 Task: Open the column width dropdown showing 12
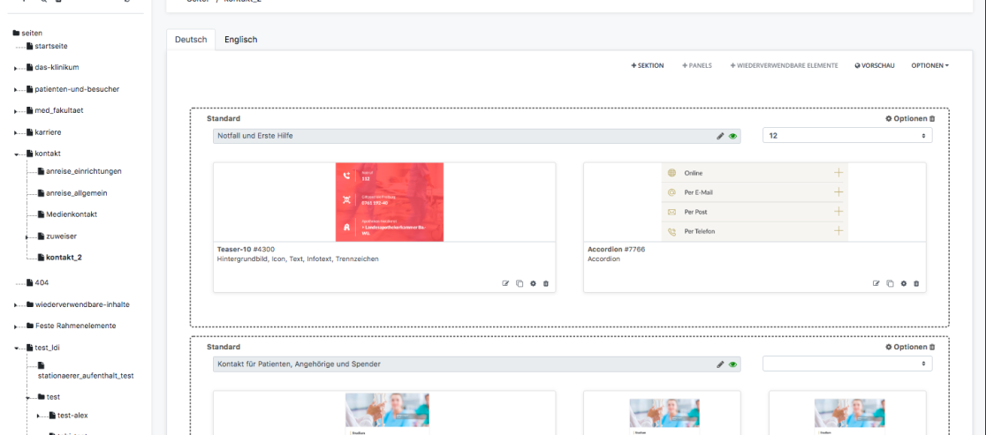847,136
